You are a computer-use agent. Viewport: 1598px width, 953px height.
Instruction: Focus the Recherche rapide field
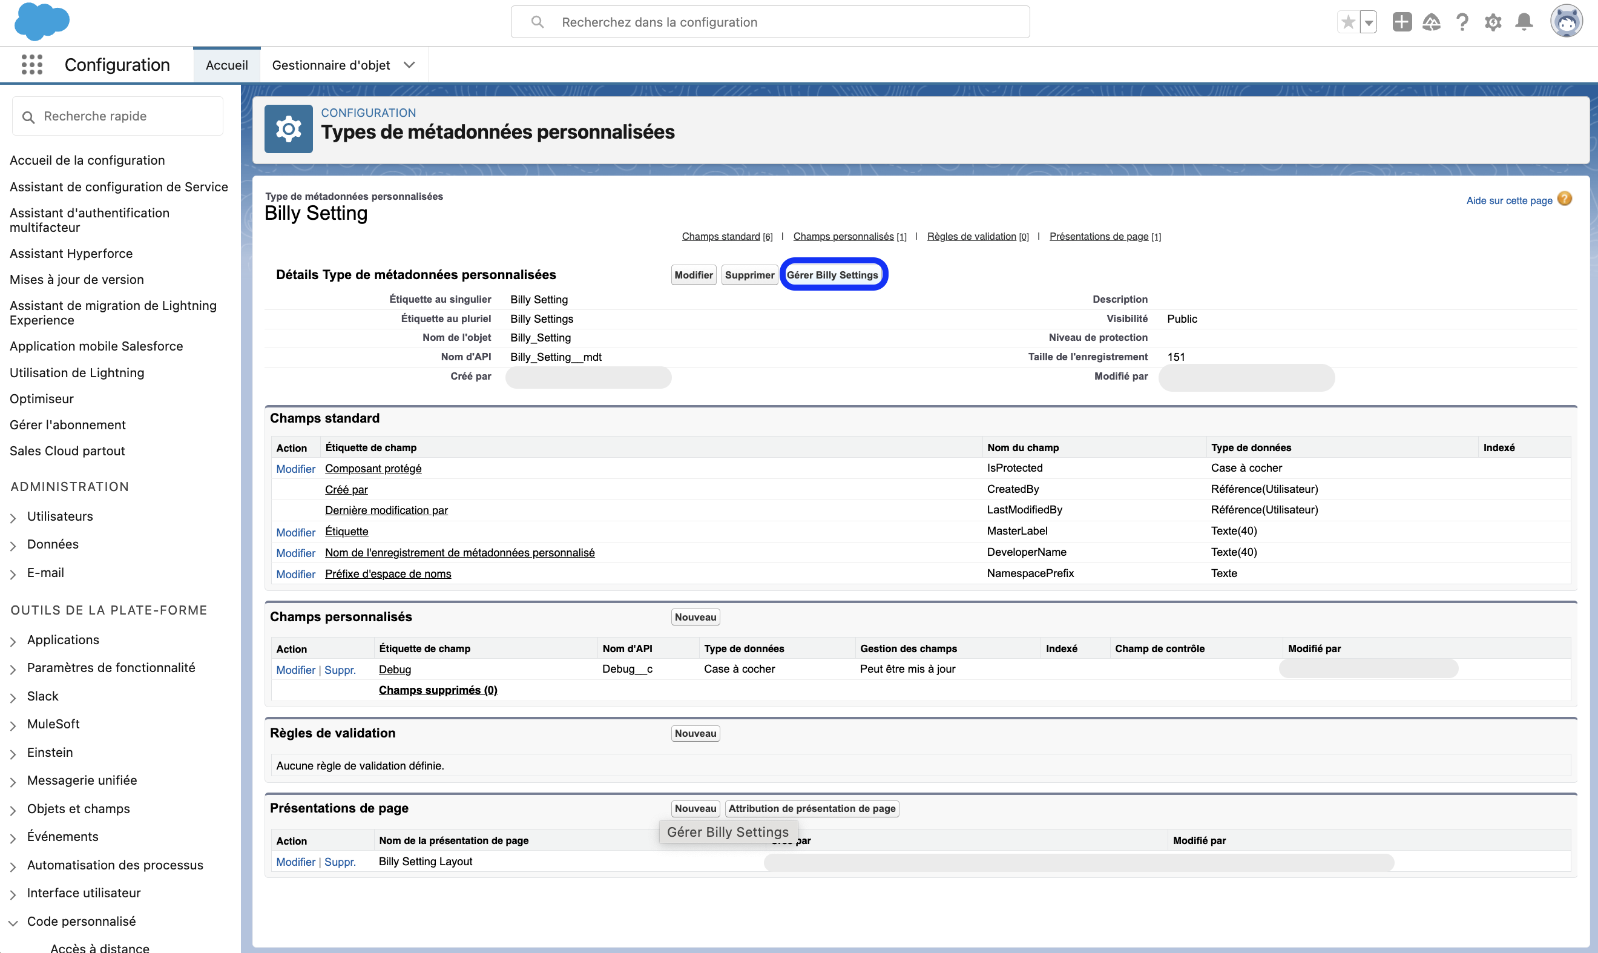117,116
